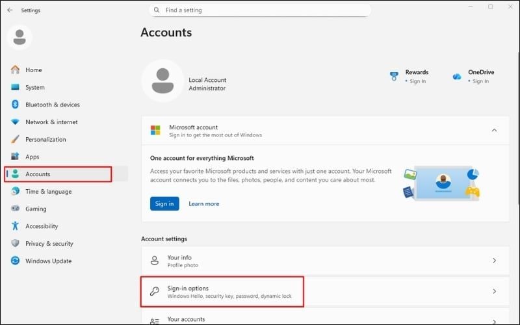Click the Find a setting search box
This screenshot has height=325, width=520.
(260, 10)
